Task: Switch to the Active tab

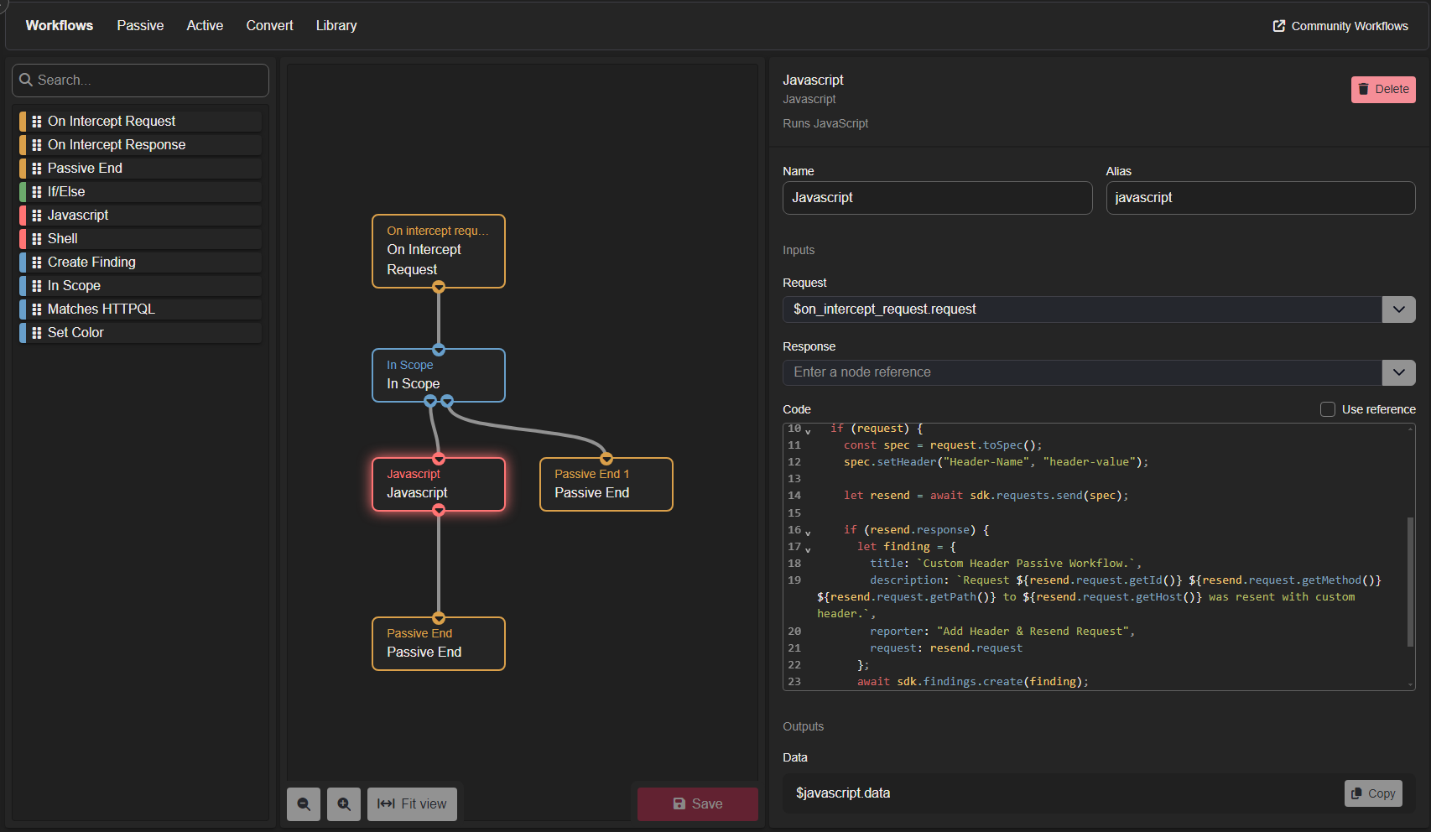Action: 205,26
